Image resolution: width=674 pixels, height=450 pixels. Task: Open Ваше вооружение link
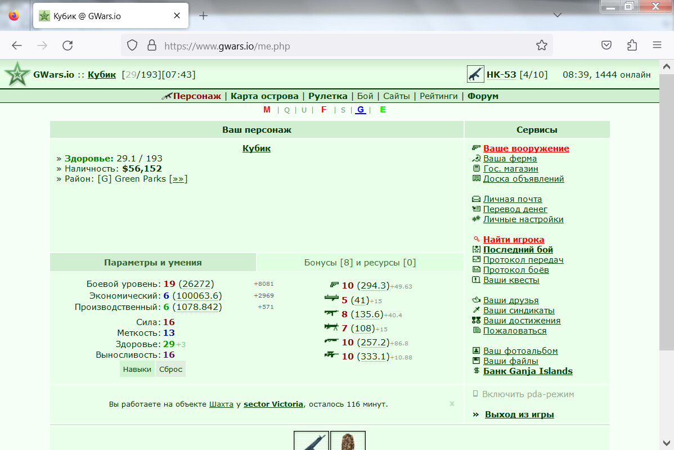(x=526, y=148)
